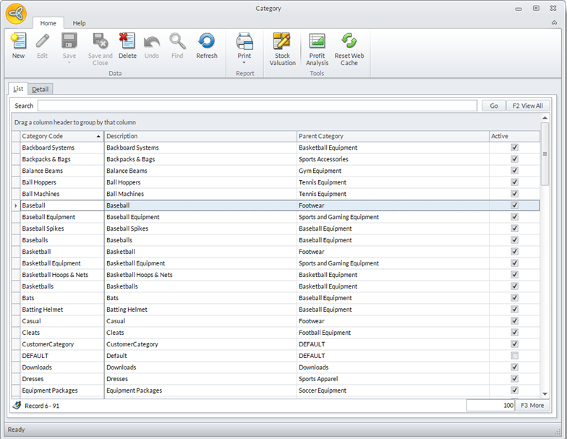Screen dimensions: 567x439
Task: Click the Cleats category code cell
Action: click(x=62, y=333)
